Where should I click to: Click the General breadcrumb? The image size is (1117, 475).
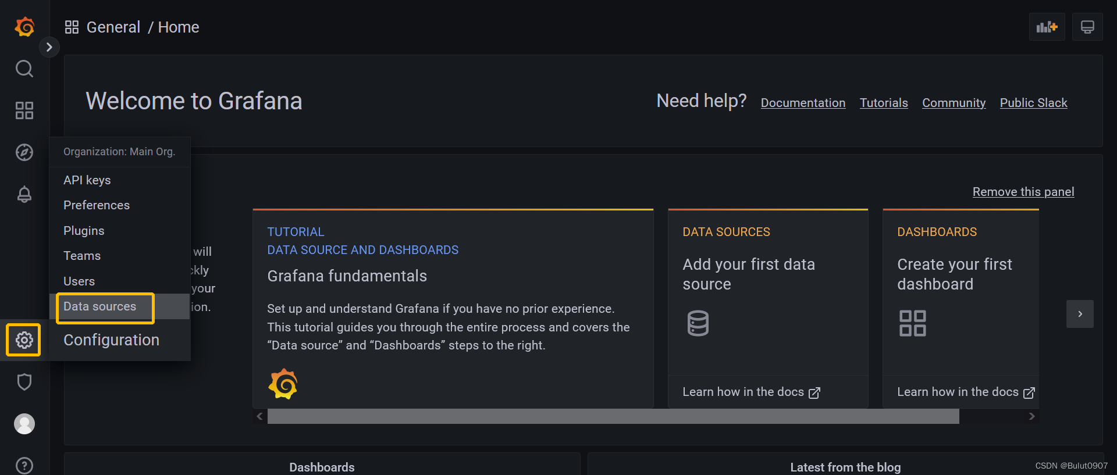113,27
